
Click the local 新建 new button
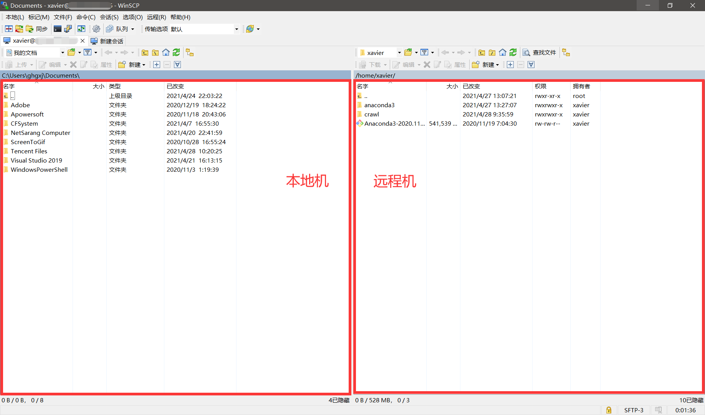click(x=132, y=65)
